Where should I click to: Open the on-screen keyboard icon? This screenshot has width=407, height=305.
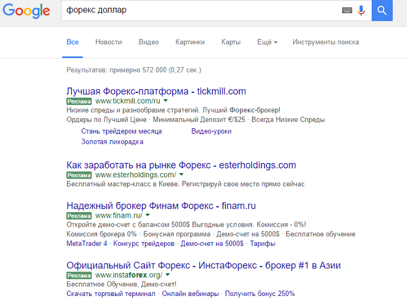tap(347, 10)
